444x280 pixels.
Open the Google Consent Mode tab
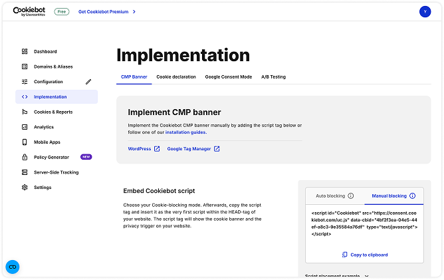click(228, 77)
